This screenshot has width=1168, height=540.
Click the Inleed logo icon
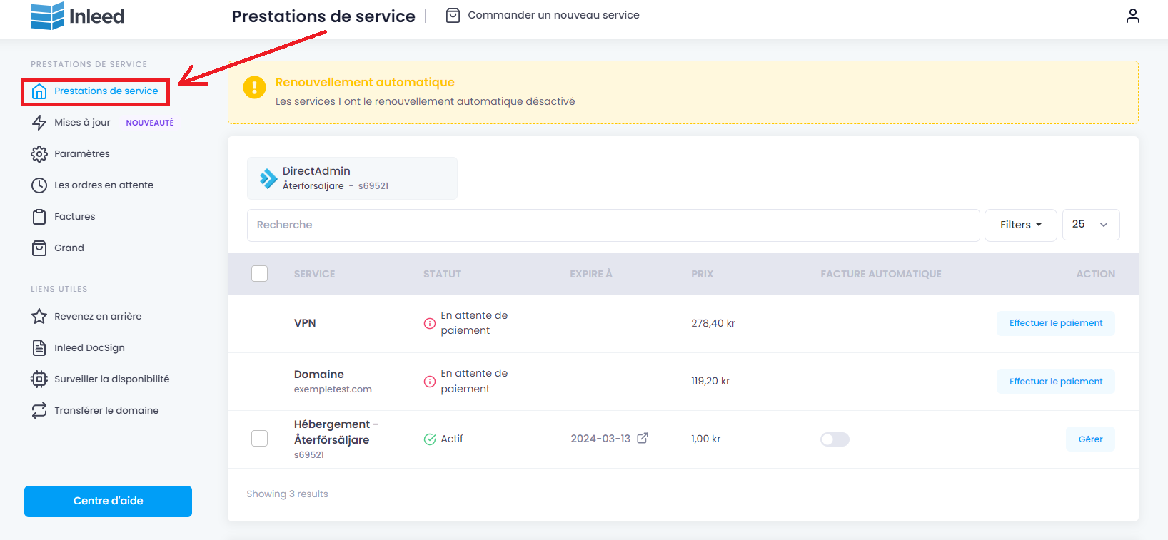47,16
